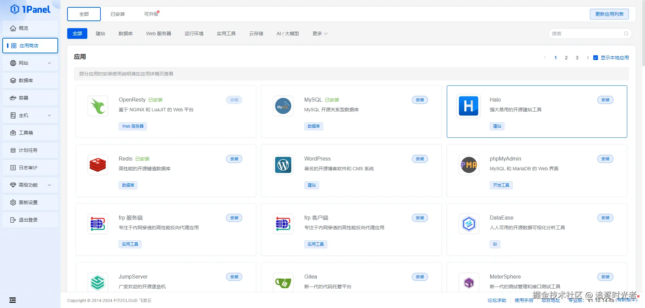Open the OpenResty app icon
The height and width of the screenshot is (308, 645).
(x=98, y=106)
